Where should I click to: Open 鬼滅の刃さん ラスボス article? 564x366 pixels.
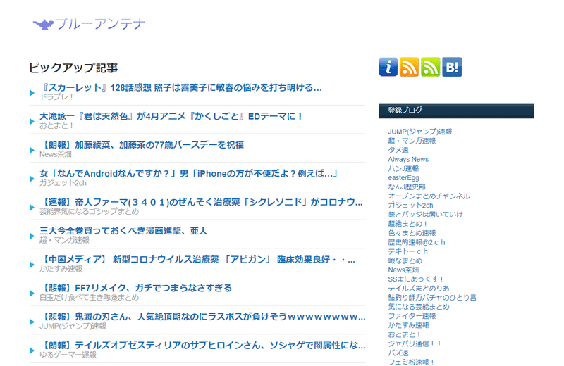(202, 317)
